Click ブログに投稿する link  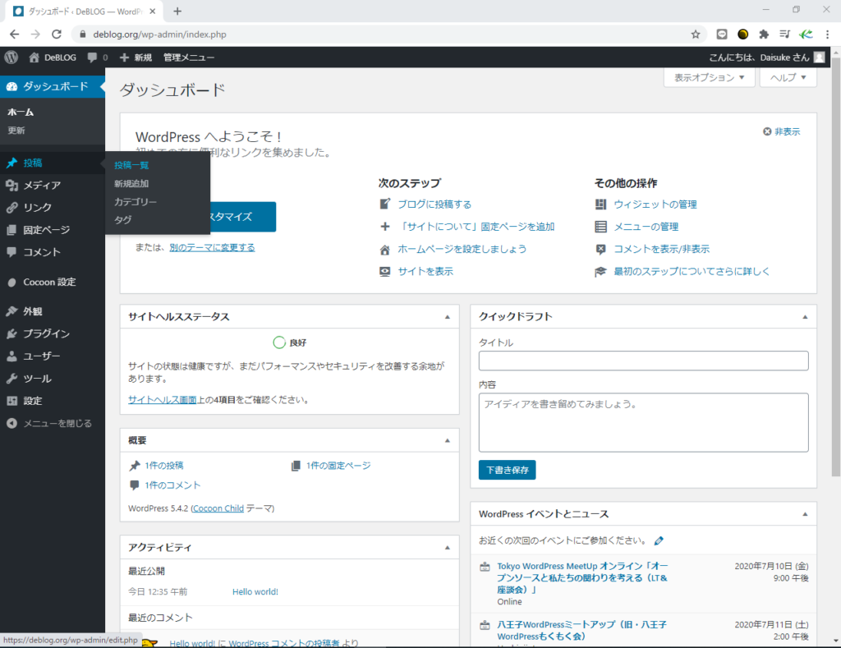[x=434, y=205]
